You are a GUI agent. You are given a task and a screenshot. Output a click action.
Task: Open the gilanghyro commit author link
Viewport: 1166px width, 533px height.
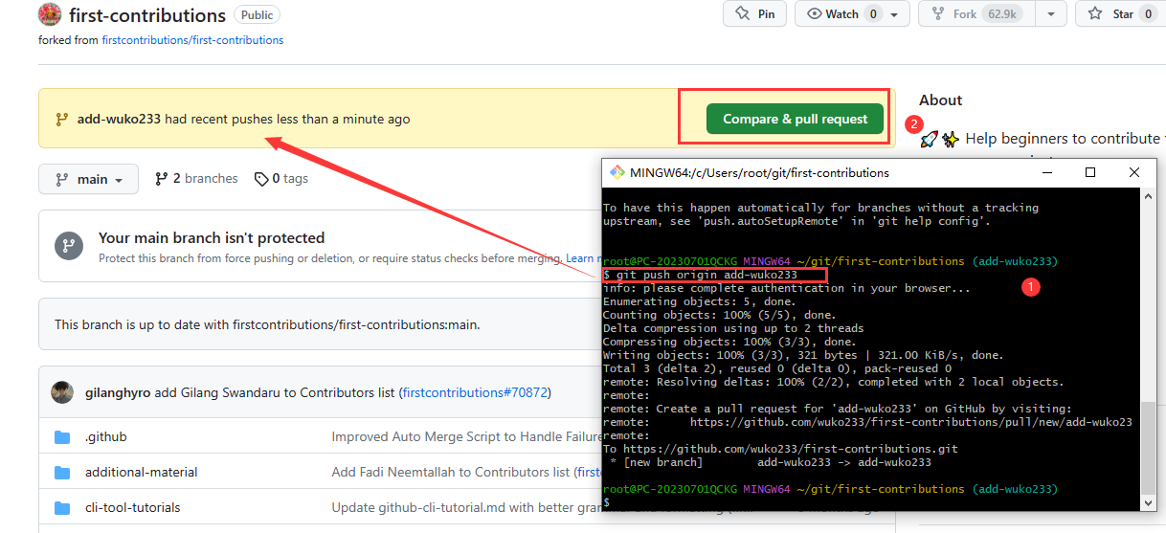pos(116,392)
